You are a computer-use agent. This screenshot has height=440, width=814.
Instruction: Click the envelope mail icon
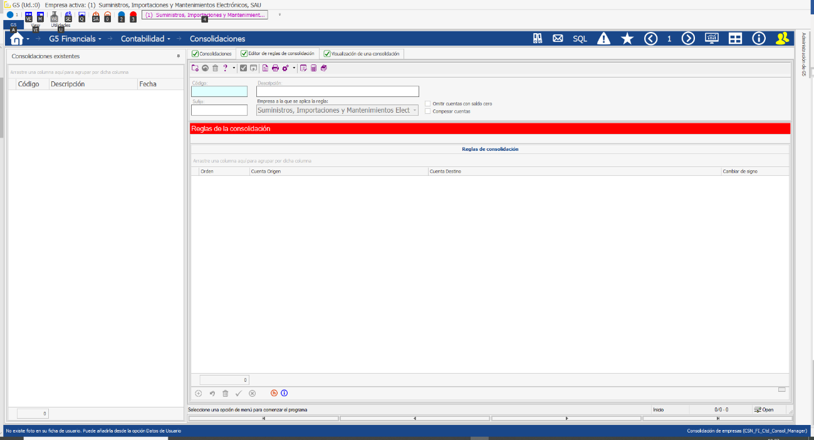[x=558, y=39]
